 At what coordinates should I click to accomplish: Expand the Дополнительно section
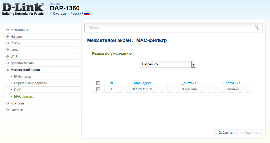coord(42,63)
